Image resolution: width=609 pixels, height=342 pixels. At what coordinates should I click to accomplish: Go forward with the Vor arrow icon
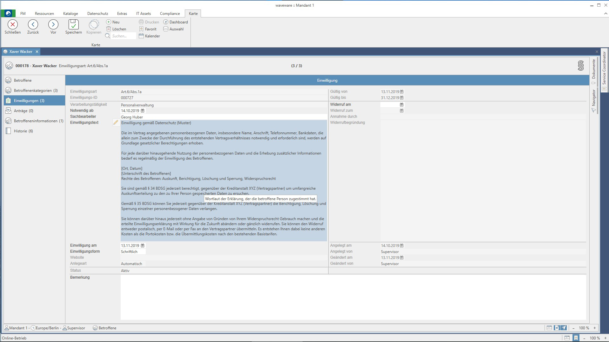click(53, 25)
